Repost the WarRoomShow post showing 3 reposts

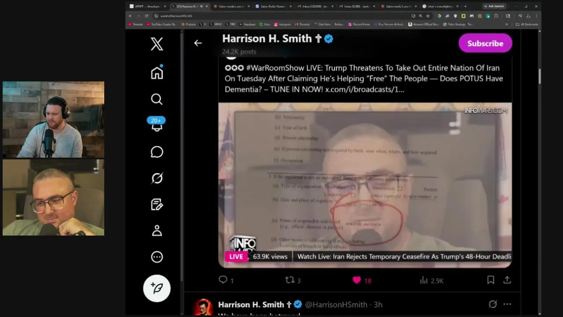tap(292, 280)
